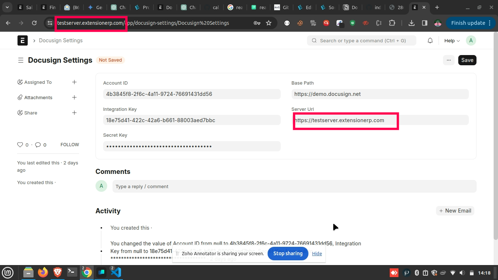Click the green shield extension icon
498x280 pixels.
pos(353,23)
